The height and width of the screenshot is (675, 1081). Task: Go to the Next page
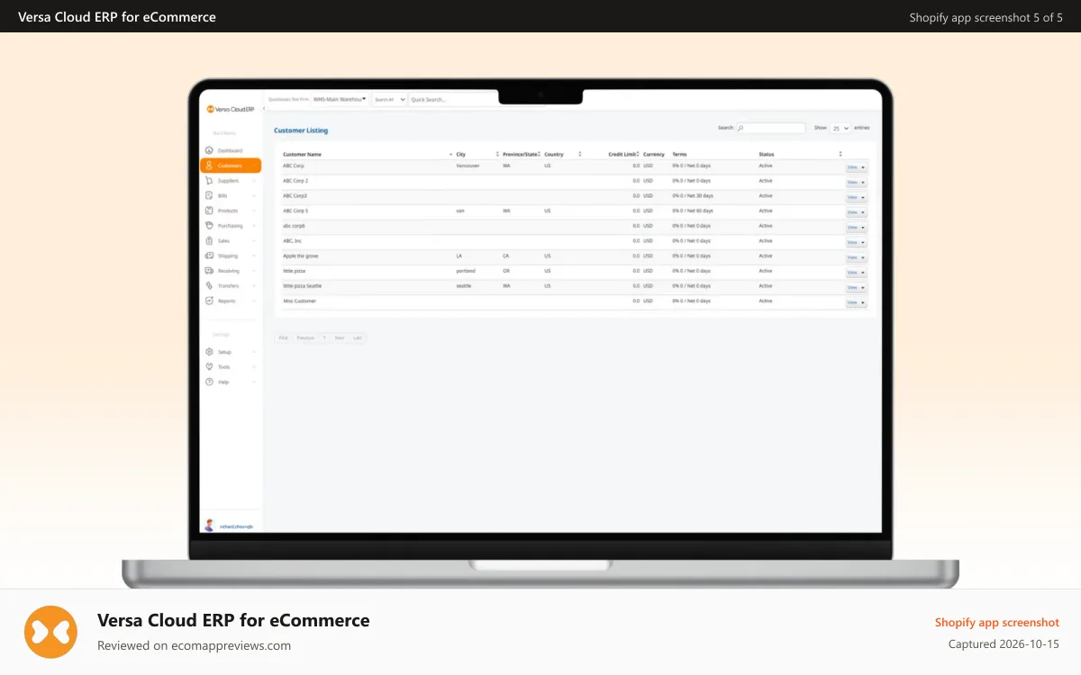tap(340, 337)
